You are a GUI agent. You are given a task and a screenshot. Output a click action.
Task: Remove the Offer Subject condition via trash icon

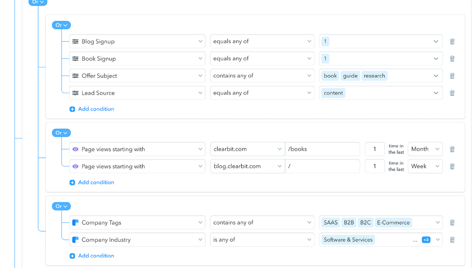[452, 76]
